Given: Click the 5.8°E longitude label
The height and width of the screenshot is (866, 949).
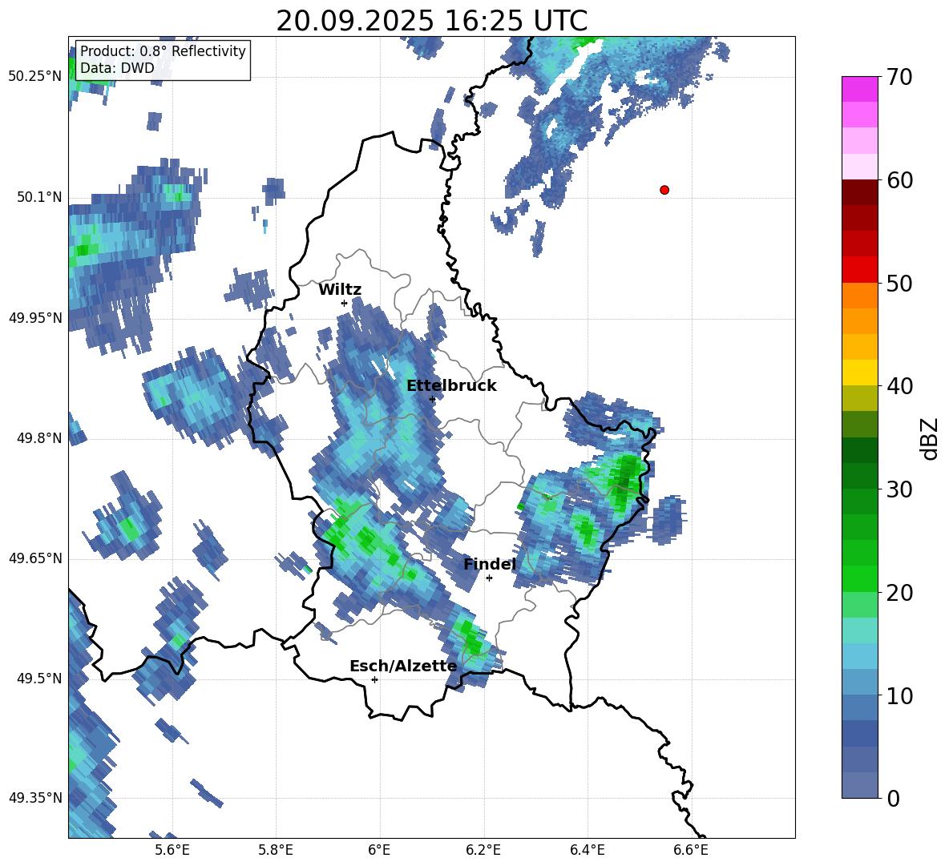Looking at the screenshot, I should coord(276,850).
